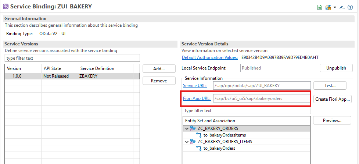Click the green document export icon
The width and height of the screenshot is (359, 164).
coord(320,7)
